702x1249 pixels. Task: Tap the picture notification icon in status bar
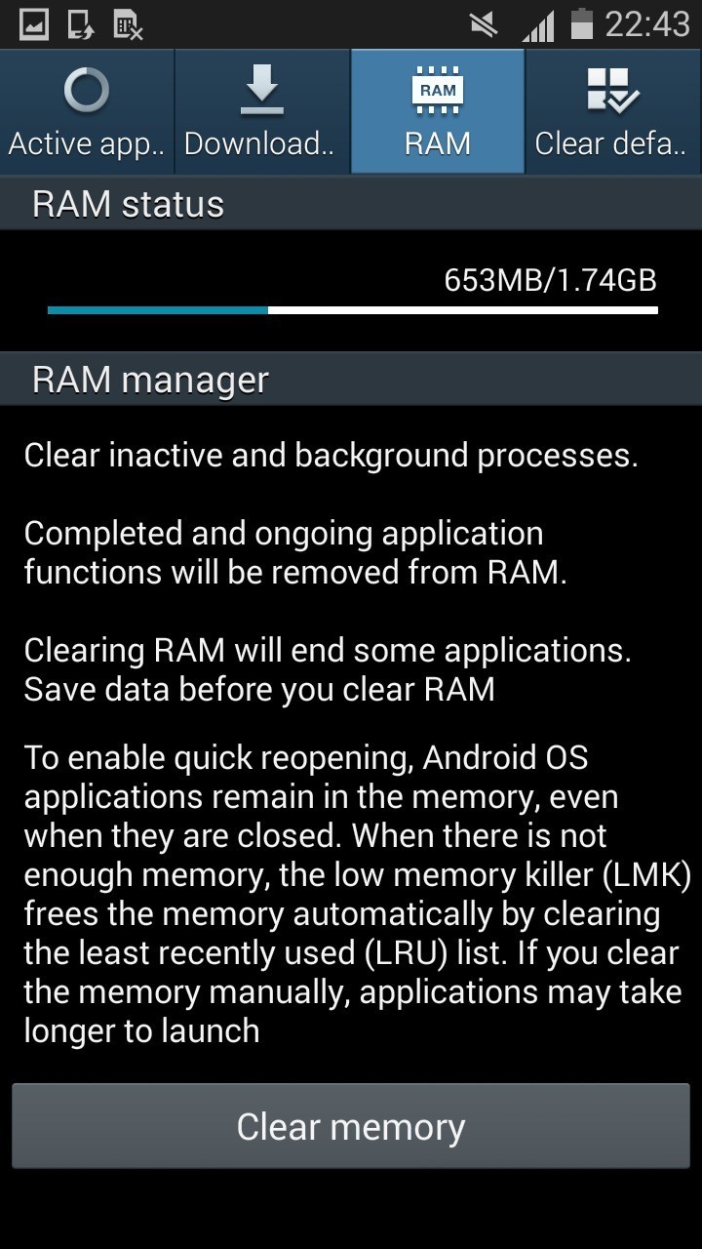click(x=34, y=24)
